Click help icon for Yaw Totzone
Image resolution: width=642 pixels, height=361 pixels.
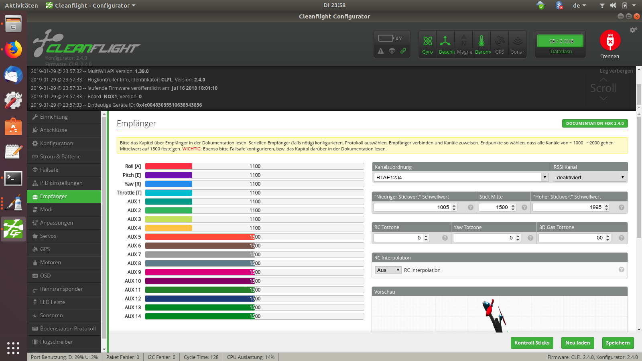click(x=530, y=238)
